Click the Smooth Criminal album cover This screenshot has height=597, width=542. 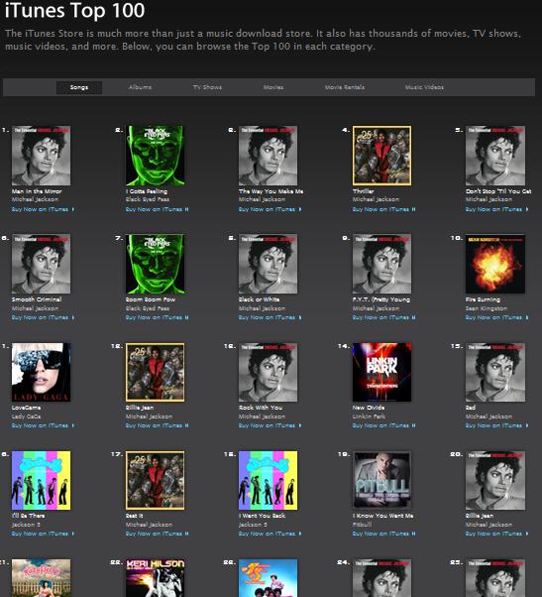pos(41,264)
